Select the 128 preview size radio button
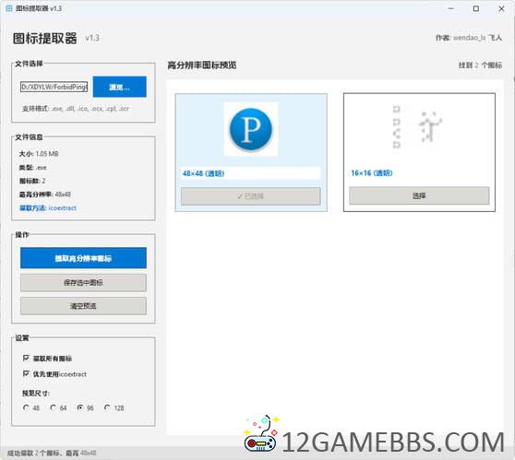515x460 pixels. tap(107, 407)
